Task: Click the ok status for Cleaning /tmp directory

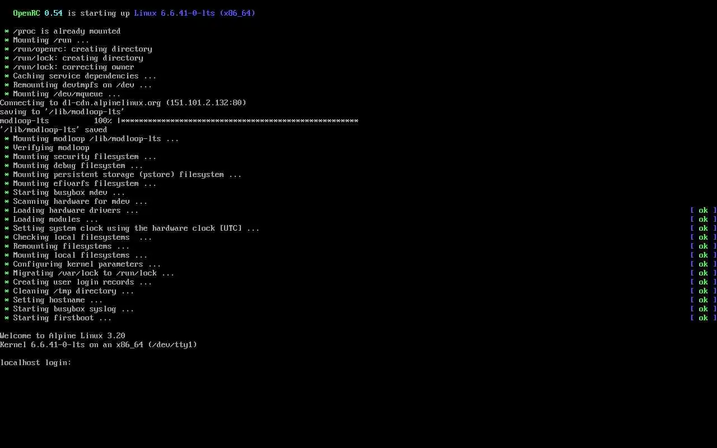Action: pos(703,291)
